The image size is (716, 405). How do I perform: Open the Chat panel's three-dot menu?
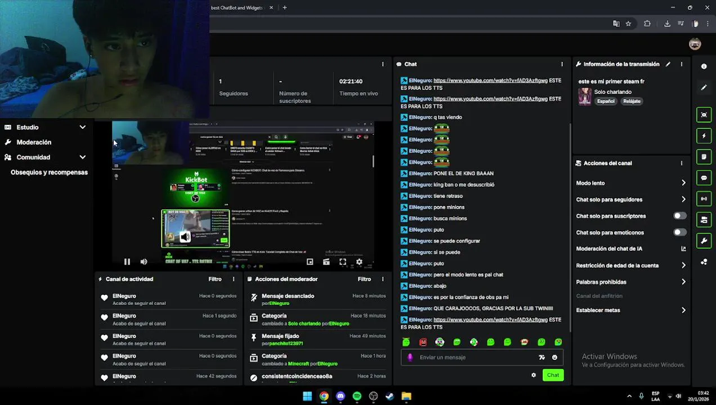tap(562, 64)
